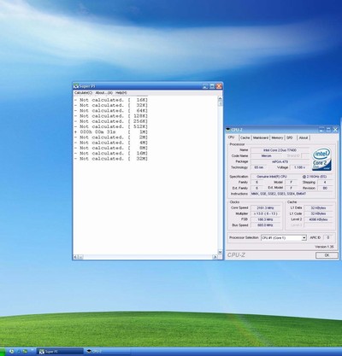Click the L1 Data cache value field
This screenshot has height=356, width=342.
(318, 208)
